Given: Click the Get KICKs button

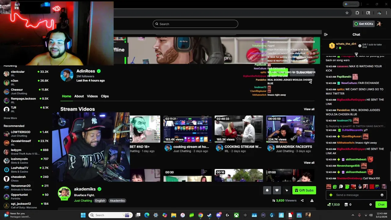Looking at the screenshot, I should tap(364, 24).
